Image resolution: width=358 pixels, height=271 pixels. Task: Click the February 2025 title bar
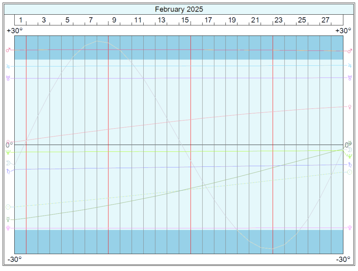[179, 9]
